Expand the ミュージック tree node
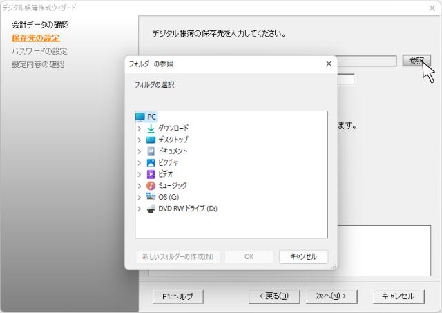Viewport: 442px width, 313px height. 140,186
